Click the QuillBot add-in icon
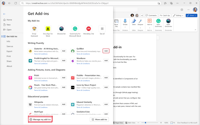 pyautogui.click(x=73, y=51)
